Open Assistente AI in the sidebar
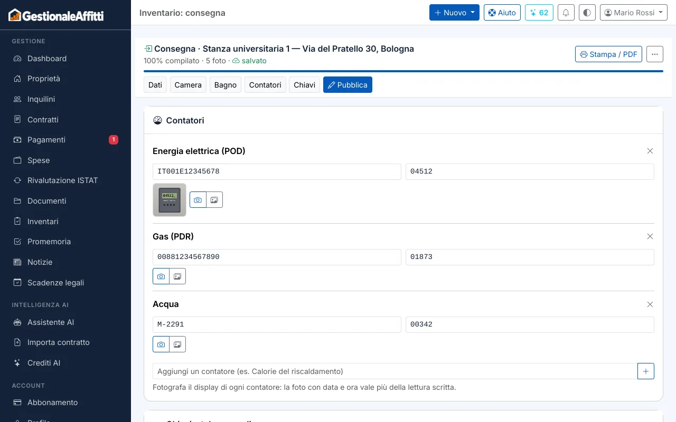Viewport: 676px width, 422px height. point(65,322)
